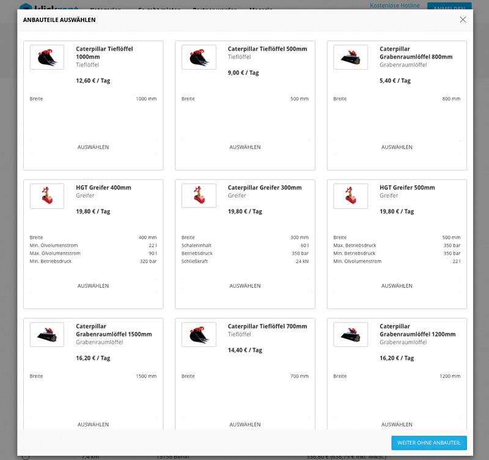Pick Auswählen for HGT Greifer 400mm
Screen dimensions: 489x460
(x=93, y=286)
